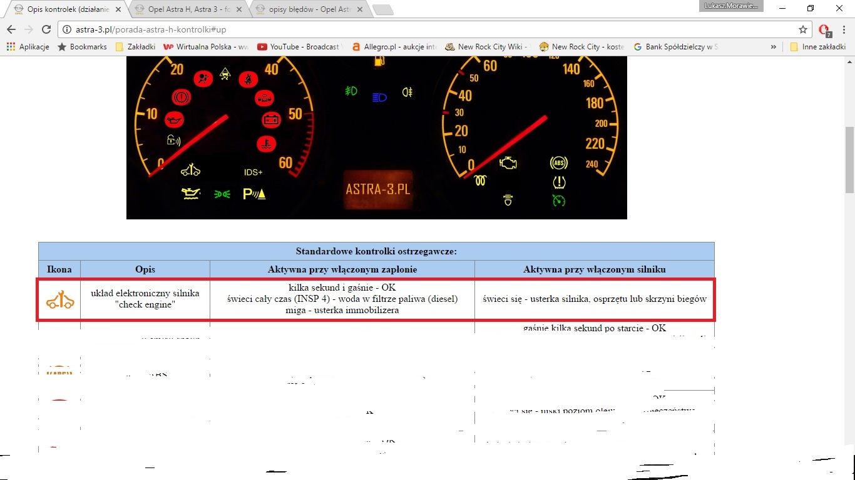
Task: Open the Chrome three-dot menu
Action: pos(842,29)
